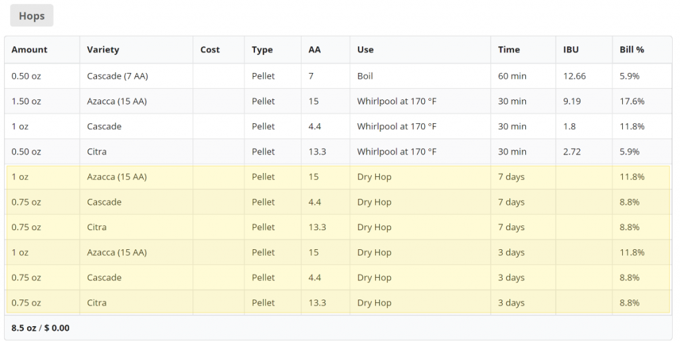Select the Azacca 7 days dry hop row
This screenshot has width=680, height=342.
pyautogui.click(x=338, y=176)
